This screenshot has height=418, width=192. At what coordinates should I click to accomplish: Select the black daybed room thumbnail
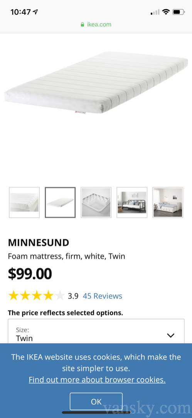click(132, 202)
